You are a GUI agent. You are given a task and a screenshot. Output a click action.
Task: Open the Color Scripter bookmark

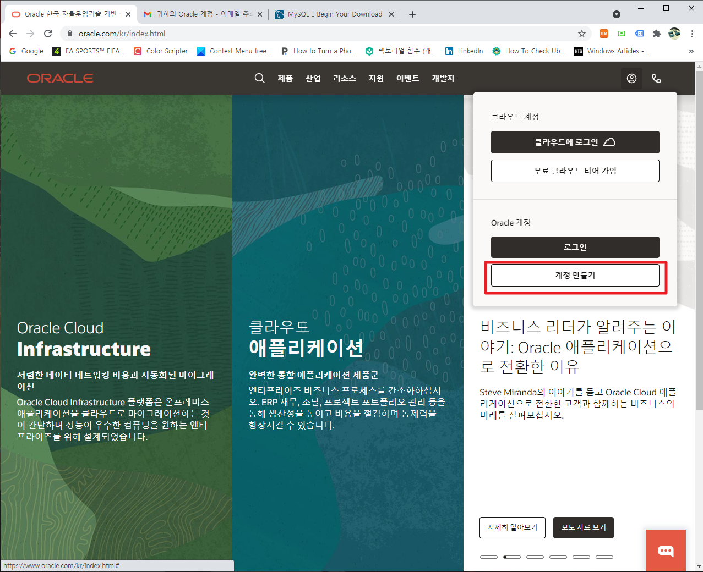click(x=161, y=51)
